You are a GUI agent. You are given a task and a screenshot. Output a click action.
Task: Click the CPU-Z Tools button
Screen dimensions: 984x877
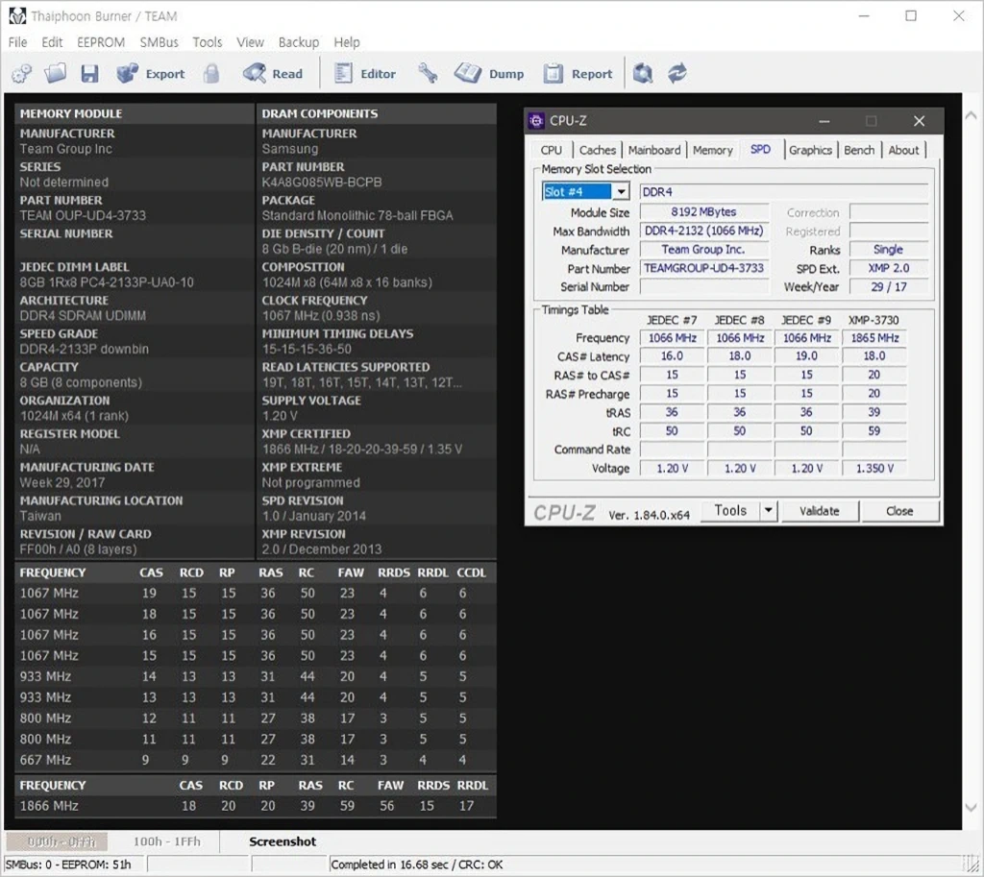click(730, 511)
